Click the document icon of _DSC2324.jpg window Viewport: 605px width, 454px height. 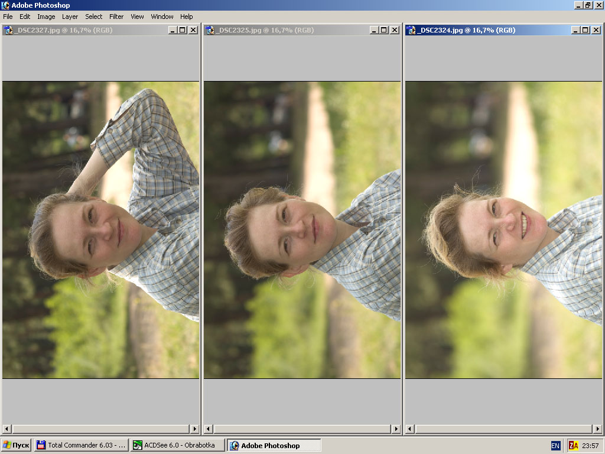(x=411, y=30)
